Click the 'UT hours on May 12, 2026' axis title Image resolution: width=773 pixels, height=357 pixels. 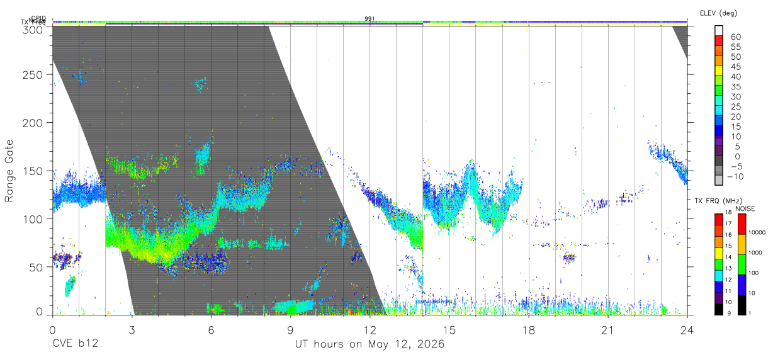[370, 344]
